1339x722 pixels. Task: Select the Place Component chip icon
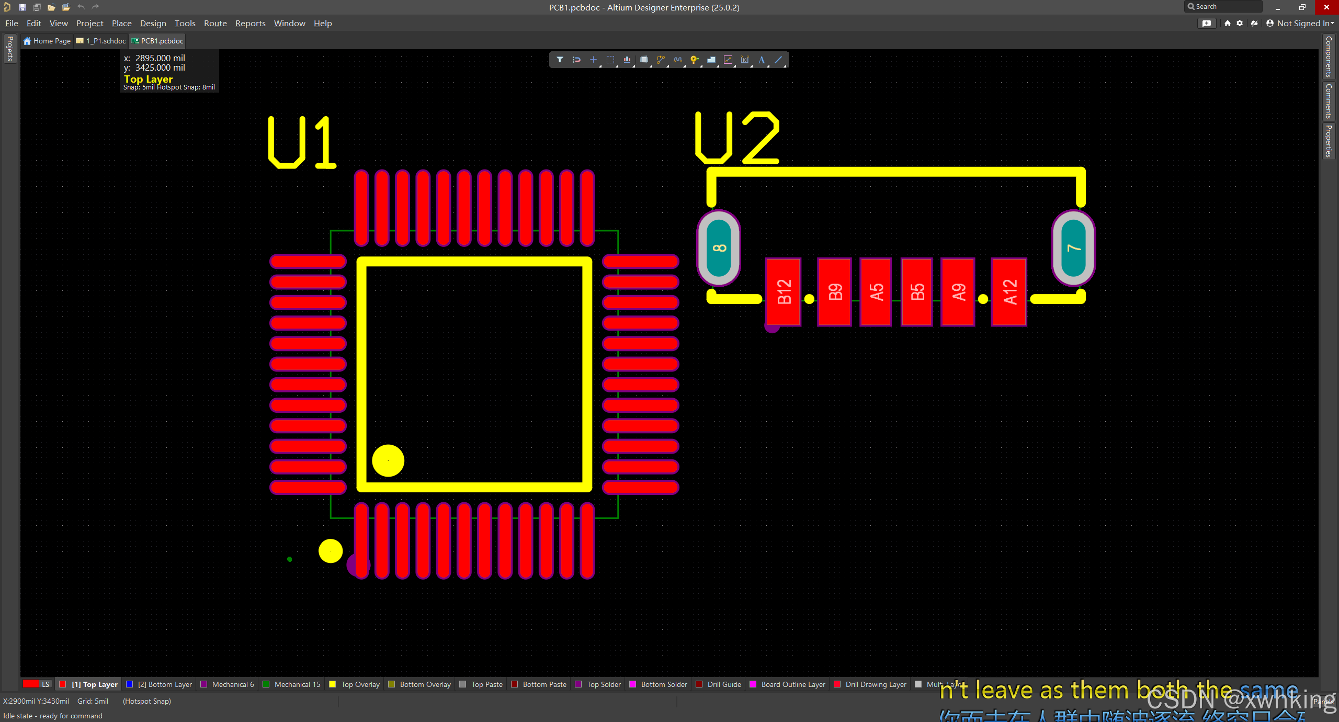[x=644, y=60]
